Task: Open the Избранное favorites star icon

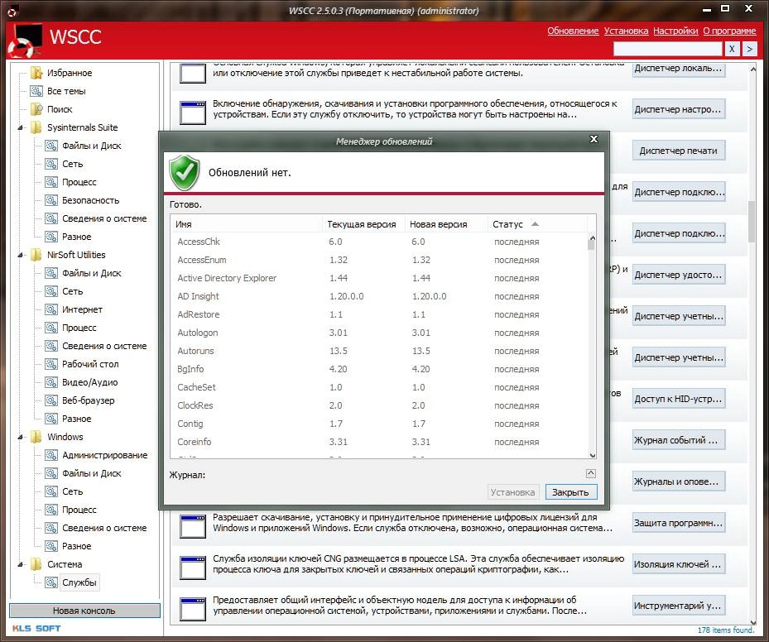Action: [36, 73]
